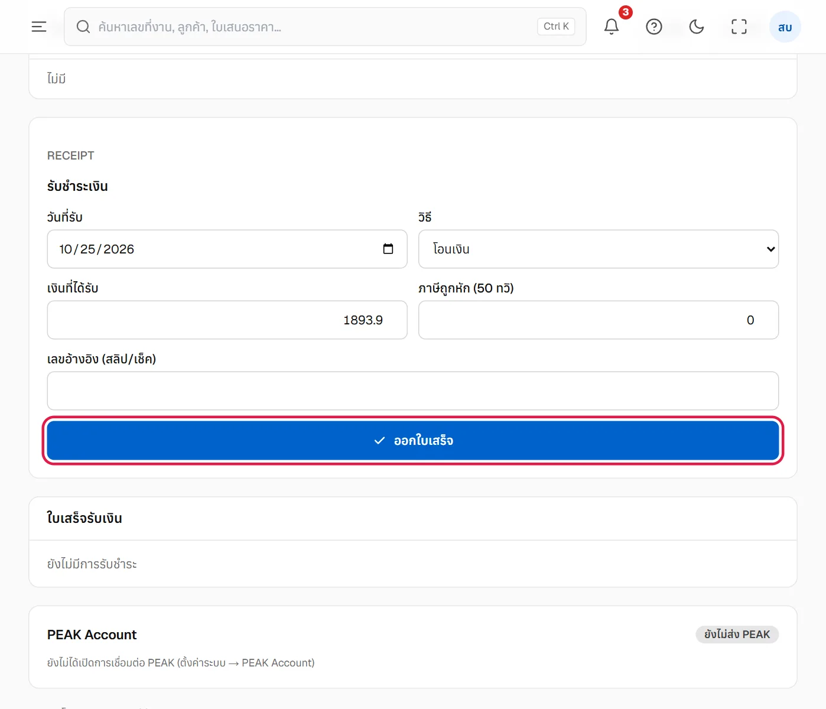This screenshot has height=709, width=826.
Task: Click the Ctrl K shortcut badge
Action: pos(556,27)
